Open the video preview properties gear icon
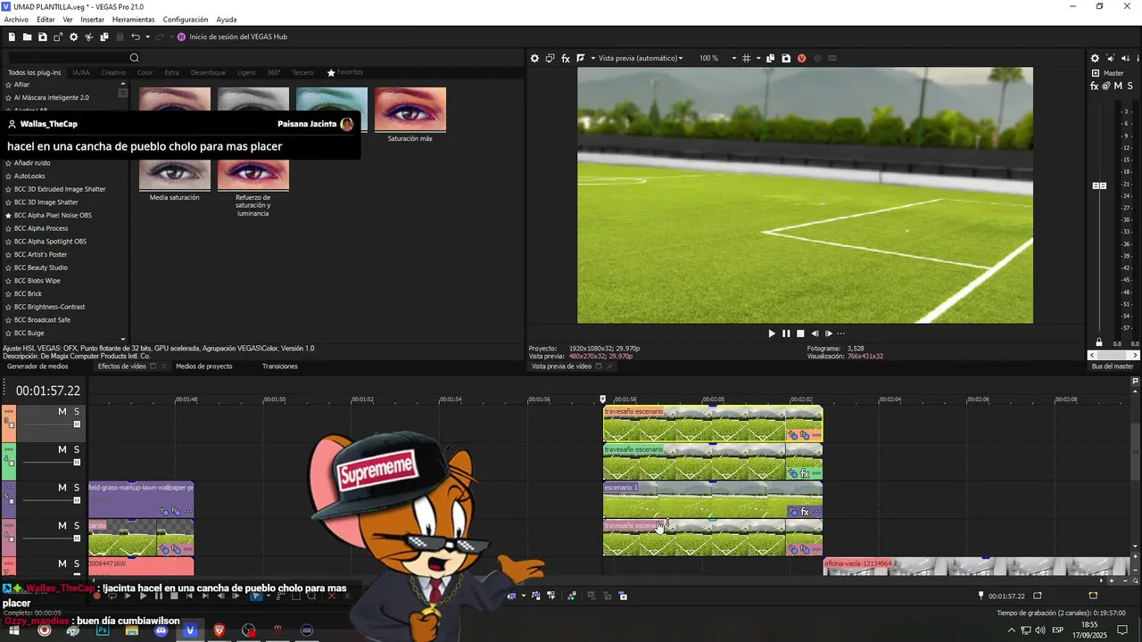This screenshot has width=1142, height=642. [534, 58]
